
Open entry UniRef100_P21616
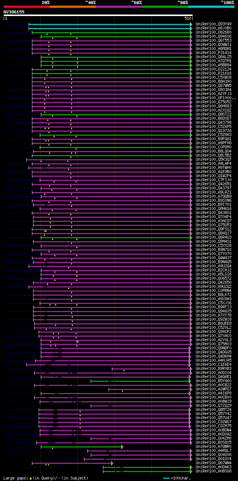point(213,73)
